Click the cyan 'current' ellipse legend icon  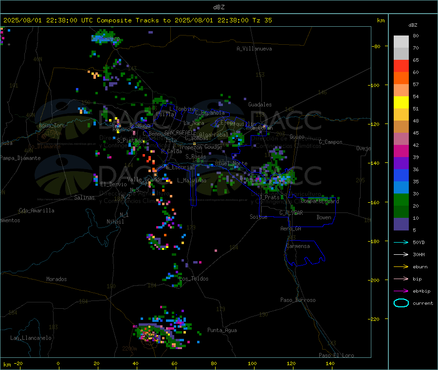click(401, 303)
